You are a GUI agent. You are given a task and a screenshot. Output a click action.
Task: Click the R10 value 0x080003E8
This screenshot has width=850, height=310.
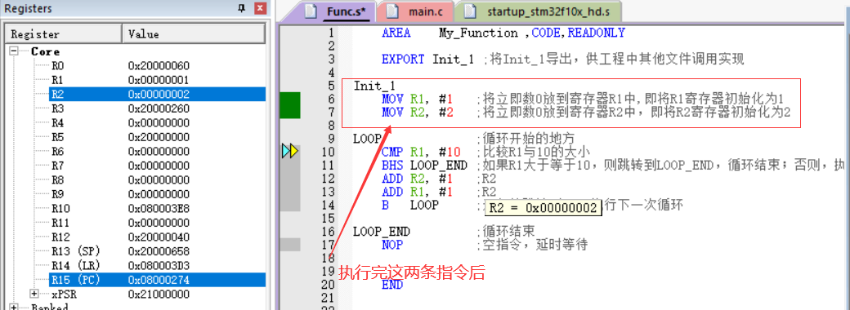point(159,208)
